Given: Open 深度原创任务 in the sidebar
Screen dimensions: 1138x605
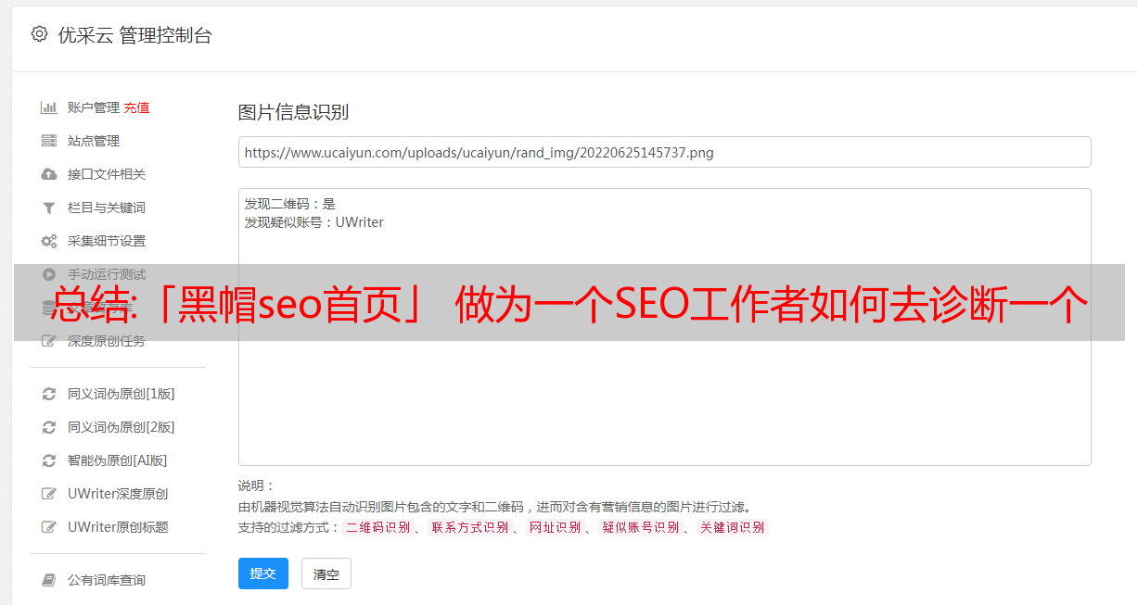Looking at the screenshot, I should [x=106, y=341].
